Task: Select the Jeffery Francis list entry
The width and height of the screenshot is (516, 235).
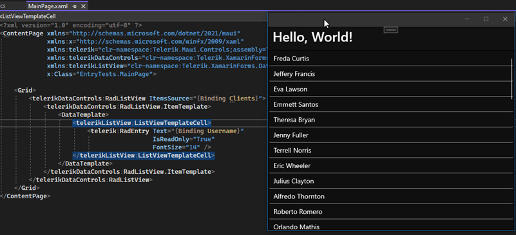Action: tap(391, 74)
